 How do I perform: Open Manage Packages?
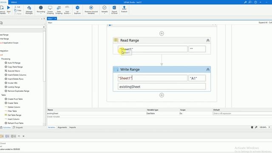click(x=29, y=10)
